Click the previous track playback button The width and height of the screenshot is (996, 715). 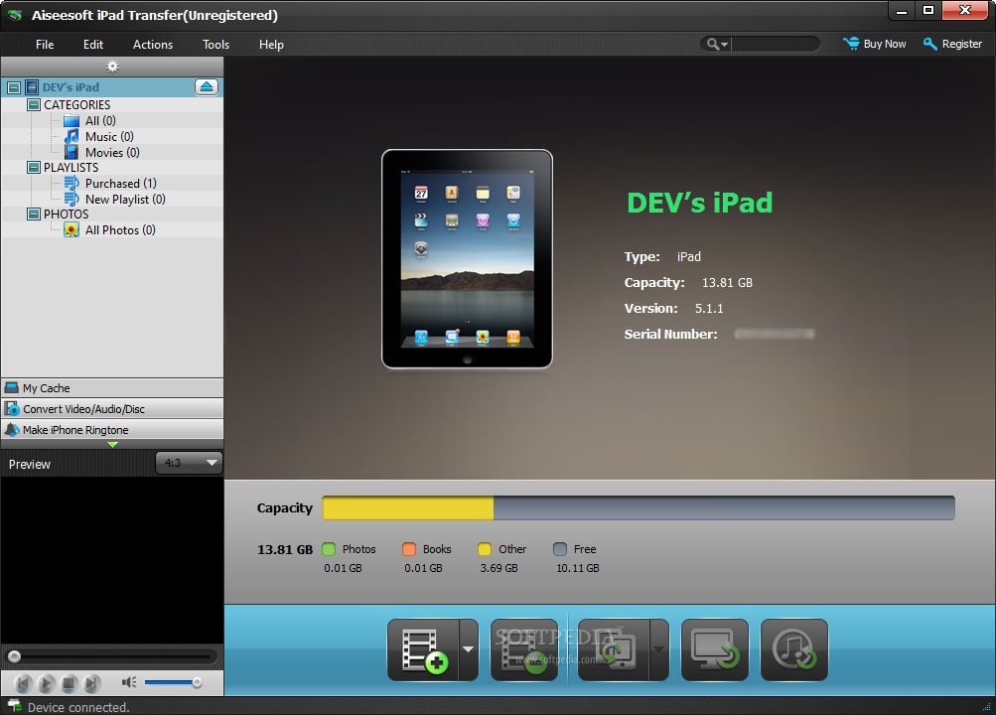point(23,683)
